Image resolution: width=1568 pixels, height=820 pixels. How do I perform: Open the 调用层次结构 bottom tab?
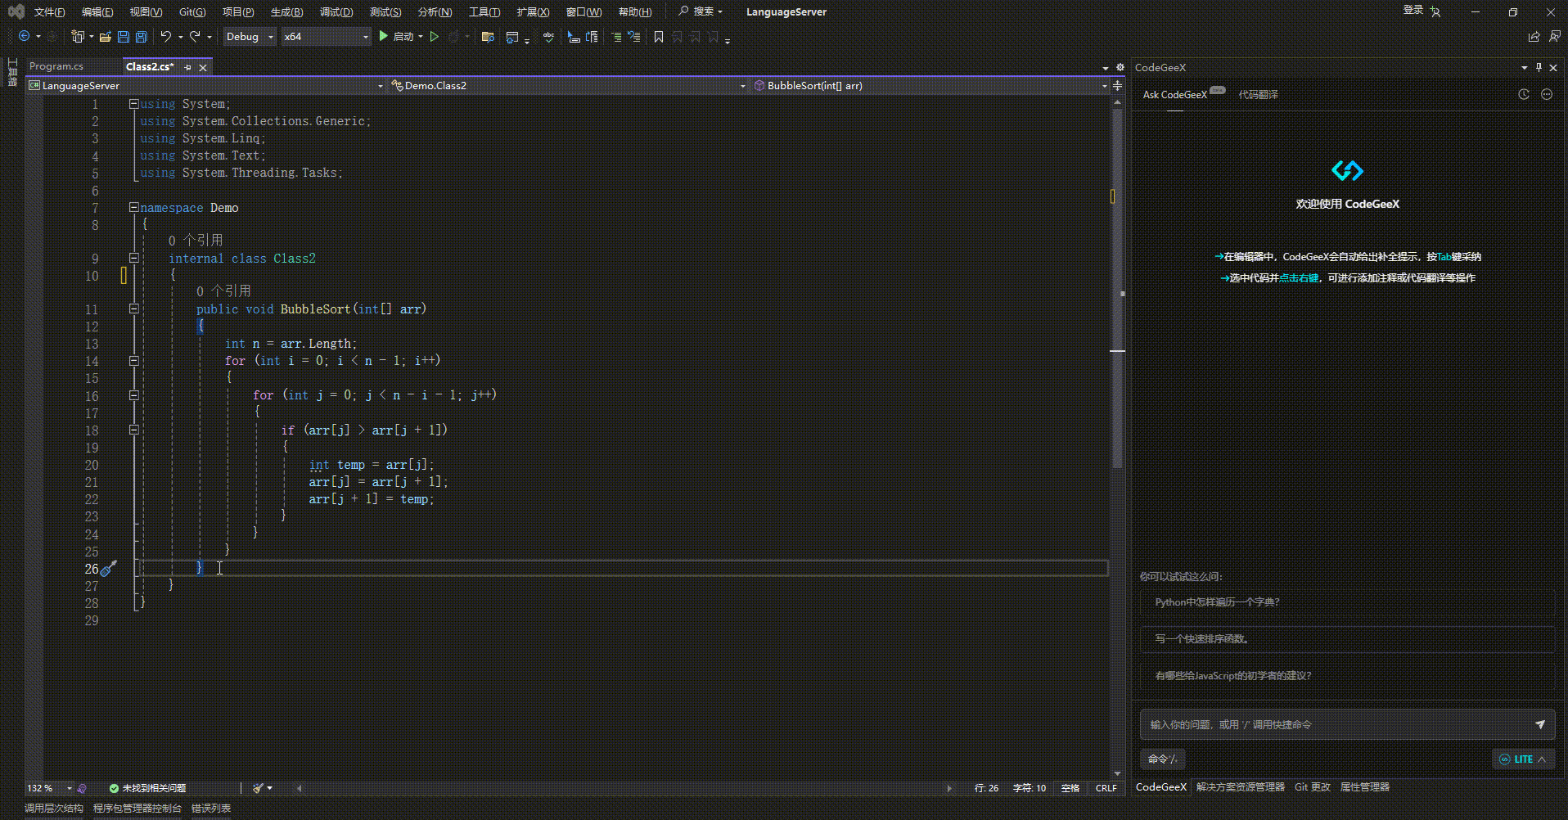pos(54,809)
